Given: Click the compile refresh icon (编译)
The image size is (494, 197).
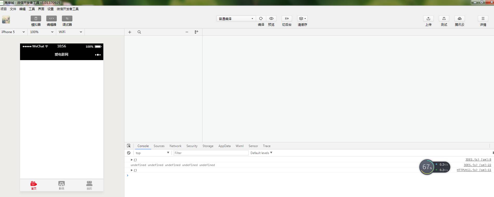Looking at the screenshot, I should [261, 18].
